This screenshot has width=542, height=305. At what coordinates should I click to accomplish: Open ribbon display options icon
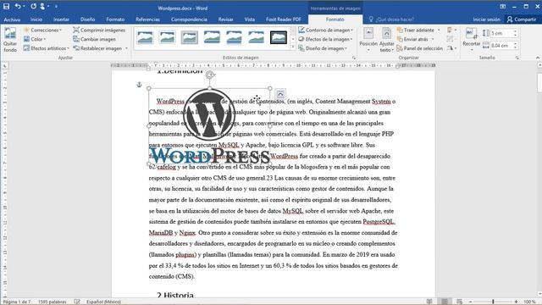click(502, 7)
